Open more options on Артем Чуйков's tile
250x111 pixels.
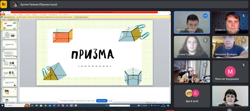coord(205,16)
